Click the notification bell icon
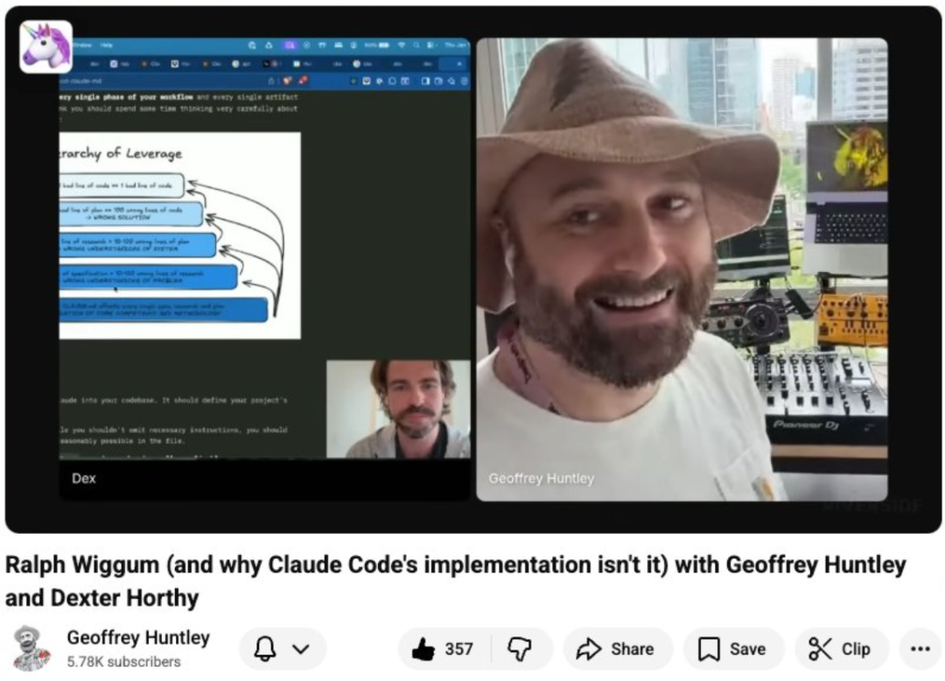 pos(266,649)
